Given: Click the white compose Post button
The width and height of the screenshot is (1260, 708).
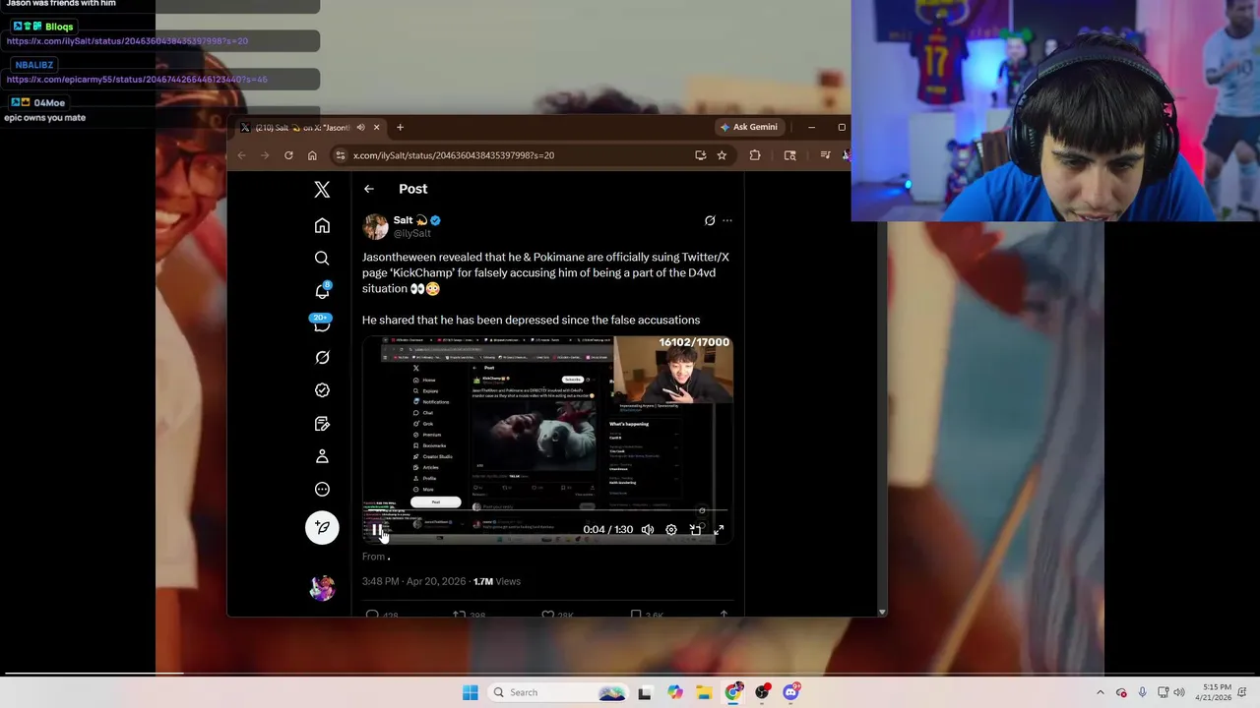Looking at the screenshot, I should (x=322, y=528).
